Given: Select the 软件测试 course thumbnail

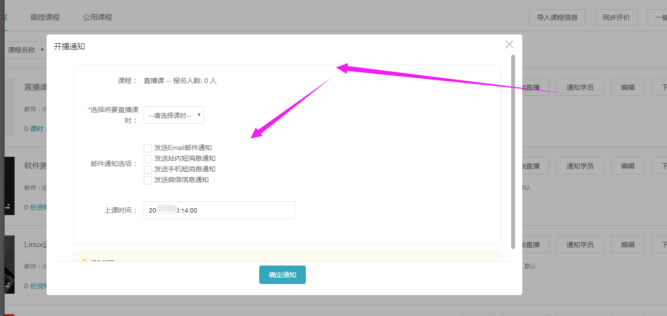Looking at the screenshot, I should [10, 185].
